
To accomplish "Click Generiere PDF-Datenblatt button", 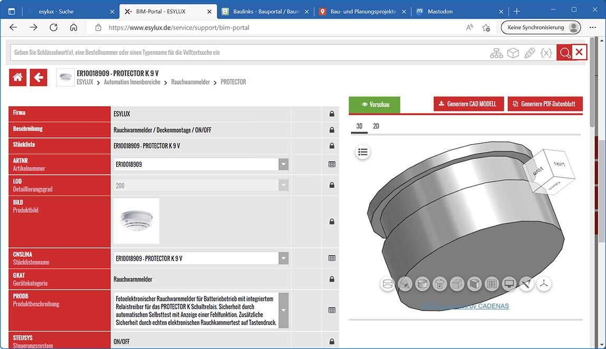I will pyautogui.click(x=545, y=104).
